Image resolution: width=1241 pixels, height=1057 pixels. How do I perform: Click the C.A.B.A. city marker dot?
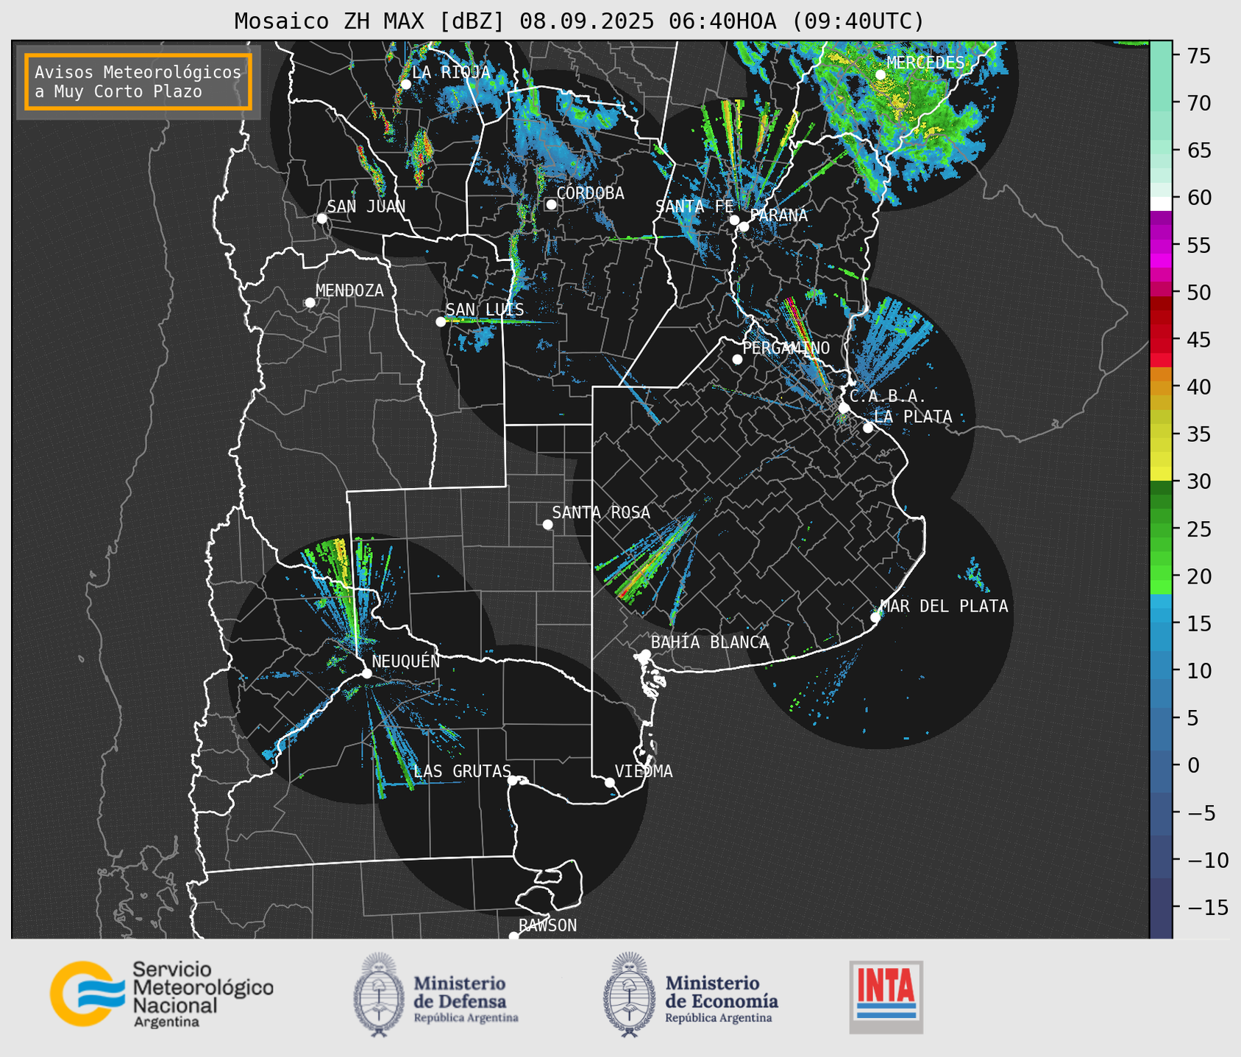pos(844,408)
